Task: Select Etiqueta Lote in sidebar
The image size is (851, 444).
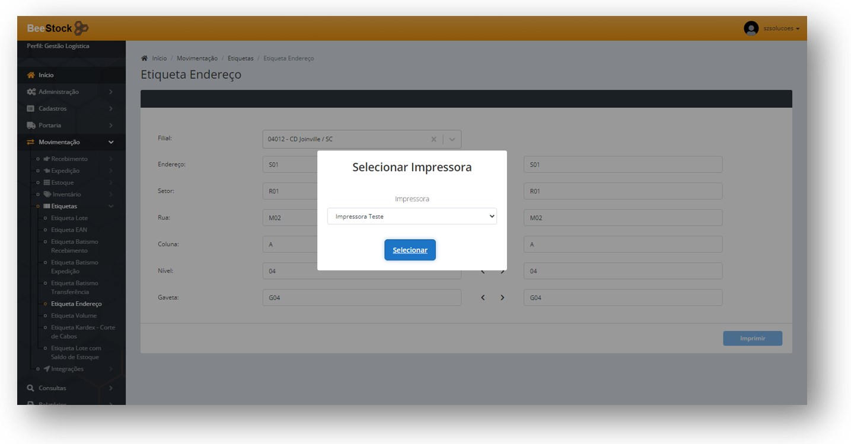Action: click(69, 218)
